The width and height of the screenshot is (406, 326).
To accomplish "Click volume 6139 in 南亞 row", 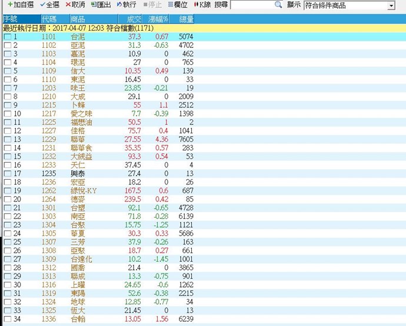I will [186, 216].
